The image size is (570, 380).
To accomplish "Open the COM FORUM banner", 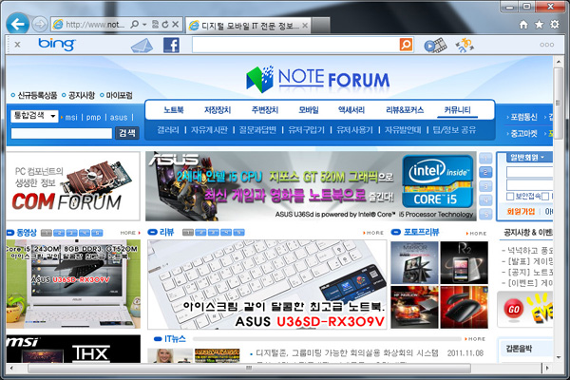I will 73,186.
